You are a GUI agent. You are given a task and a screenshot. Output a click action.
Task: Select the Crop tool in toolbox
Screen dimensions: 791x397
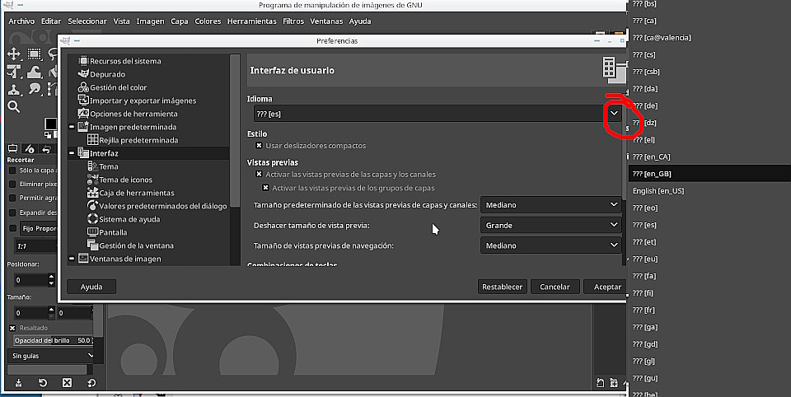[x=14, y=72]
